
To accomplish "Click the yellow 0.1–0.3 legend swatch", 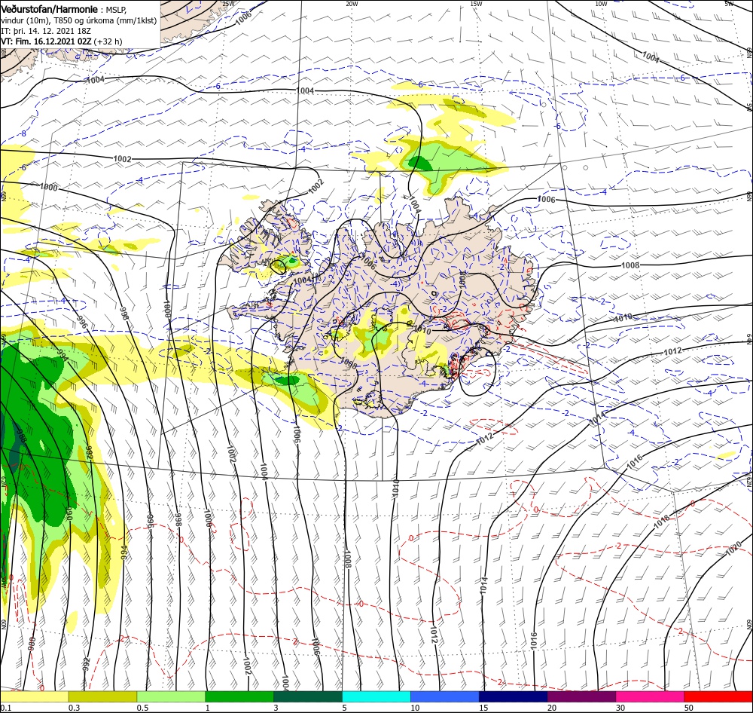I will (34, 696).
